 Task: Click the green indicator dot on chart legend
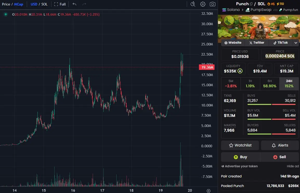(6, 14)
